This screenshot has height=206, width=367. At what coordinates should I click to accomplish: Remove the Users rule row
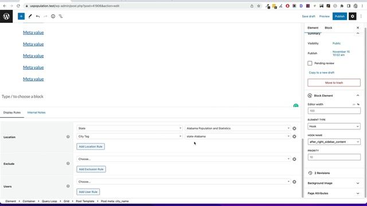pyautogui.click(x=294, y=182)
